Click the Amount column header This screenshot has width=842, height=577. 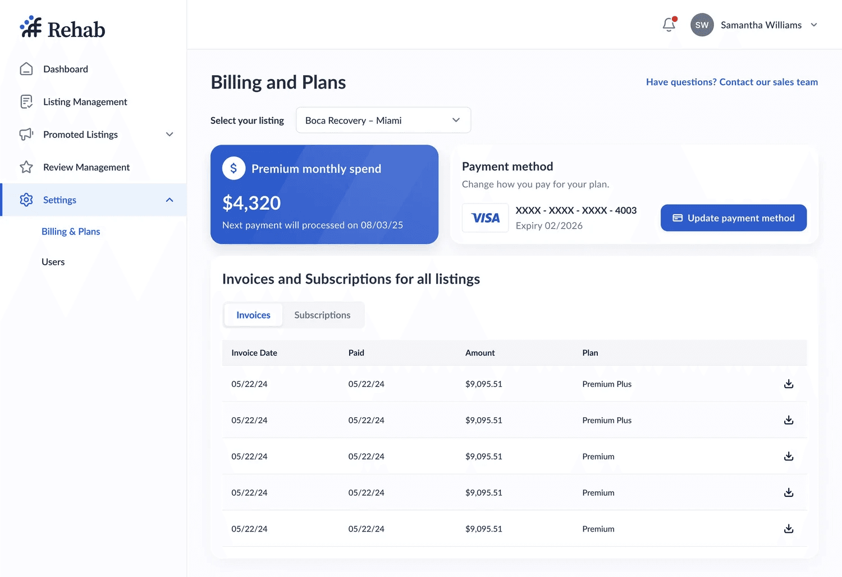tap(480, 353)
